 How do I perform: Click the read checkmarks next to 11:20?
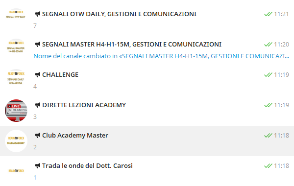[268, 45]
